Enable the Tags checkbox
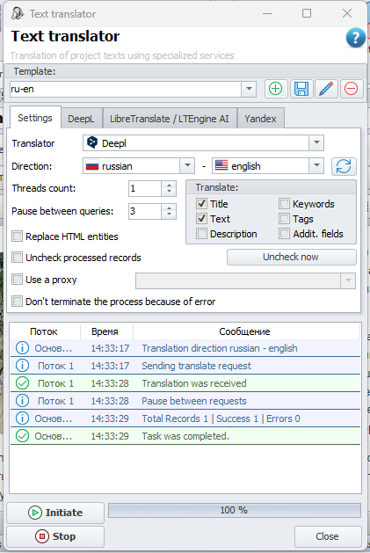 [284, 219]
